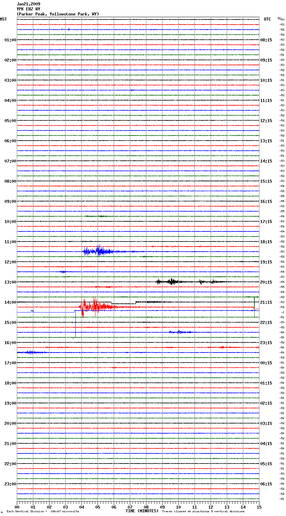Click the 00:15 UTC time label
This screenshot has height=516, width=286.
pyautogui.click(x=266, y=363)
